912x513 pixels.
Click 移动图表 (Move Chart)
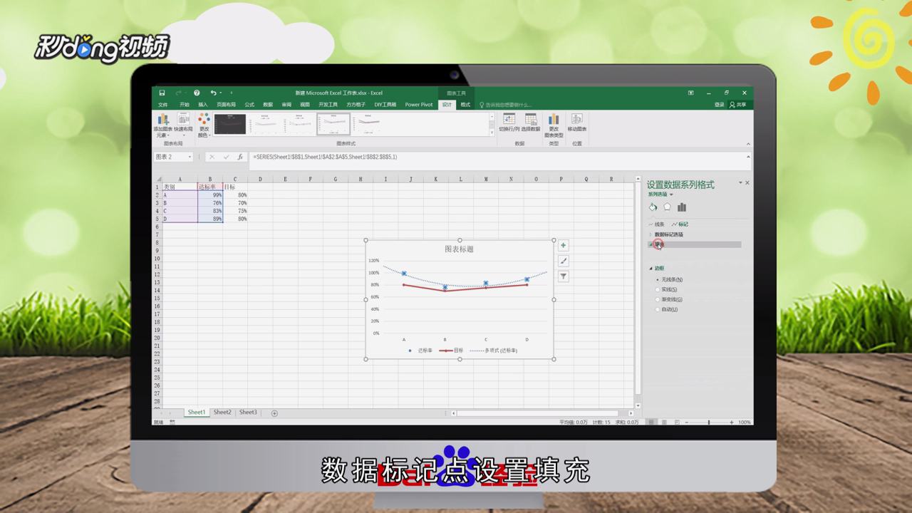(x=577, y=123)
